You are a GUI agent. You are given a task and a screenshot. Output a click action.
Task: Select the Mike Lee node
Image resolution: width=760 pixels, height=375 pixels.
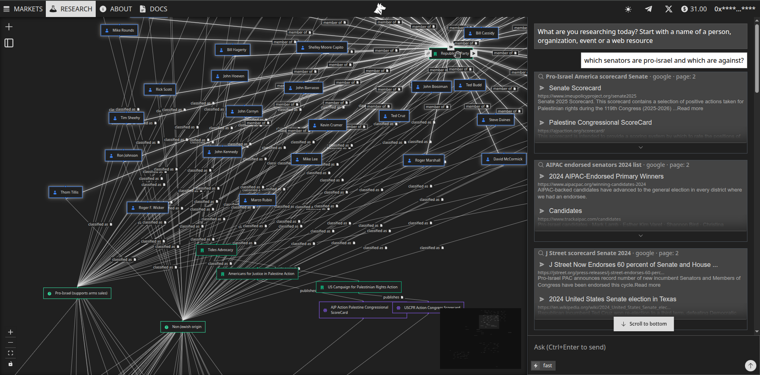tap(306, 159)
